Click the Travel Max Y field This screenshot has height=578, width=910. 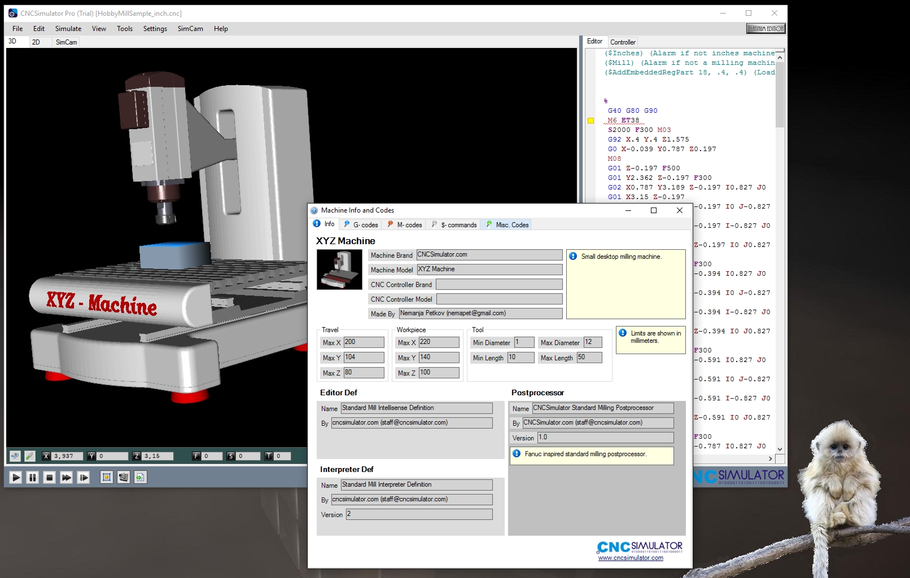click(x=364, y=358)
